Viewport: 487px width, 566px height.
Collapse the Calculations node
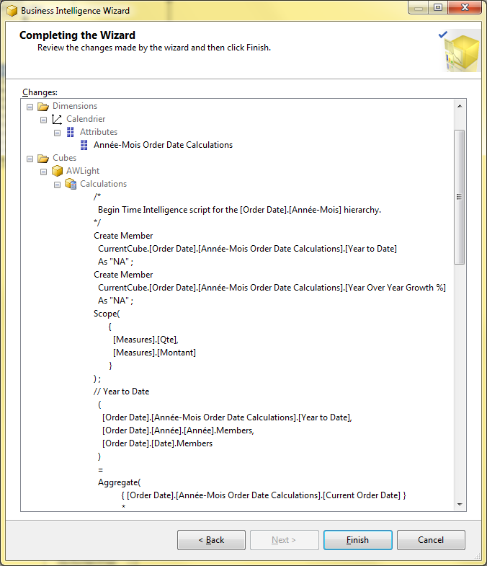coord(57,184)
